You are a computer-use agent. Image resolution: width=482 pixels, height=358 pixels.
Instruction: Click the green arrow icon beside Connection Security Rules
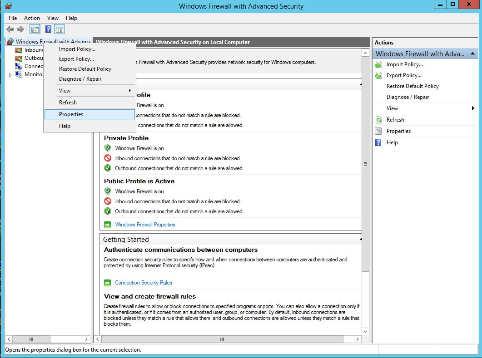click(107, 283)
